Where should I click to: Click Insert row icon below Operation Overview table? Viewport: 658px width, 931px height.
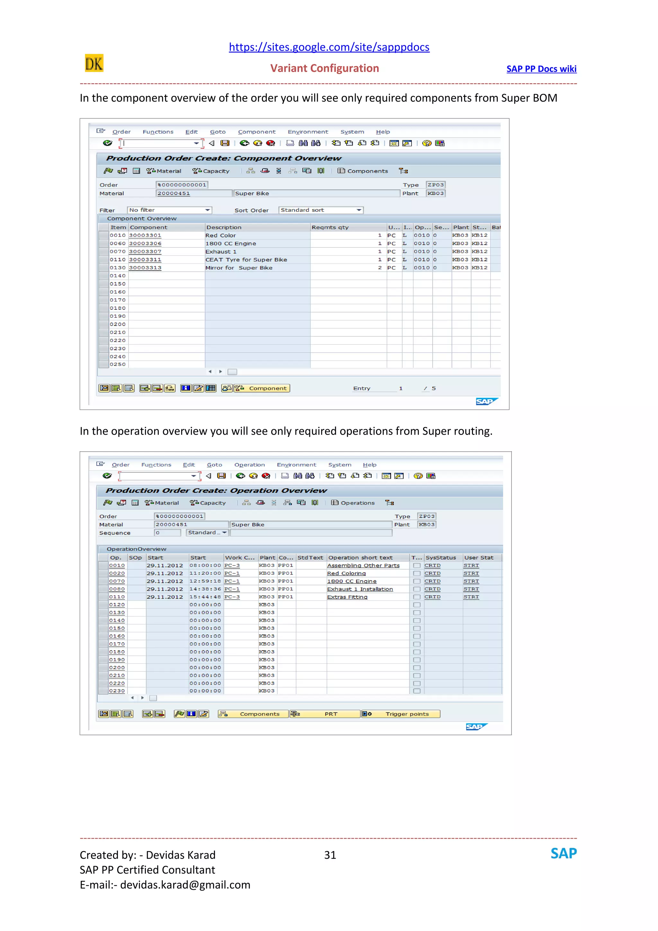(147, 714)
